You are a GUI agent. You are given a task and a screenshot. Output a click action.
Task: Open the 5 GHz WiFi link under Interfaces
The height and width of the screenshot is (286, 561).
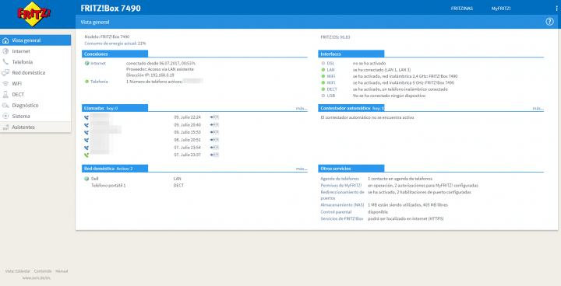click(331, 83)
